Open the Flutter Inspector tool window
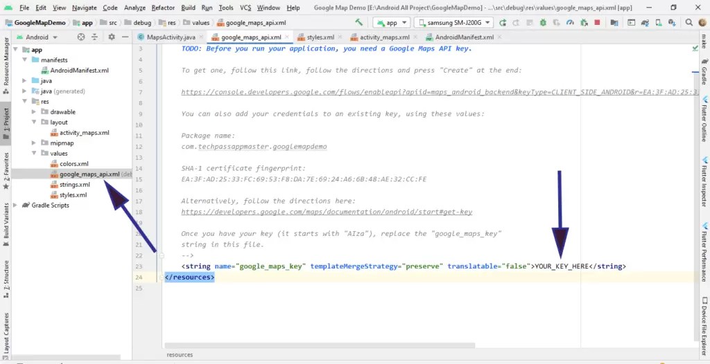The height and width of the screenshot is (364, 710). coord(704,181)
